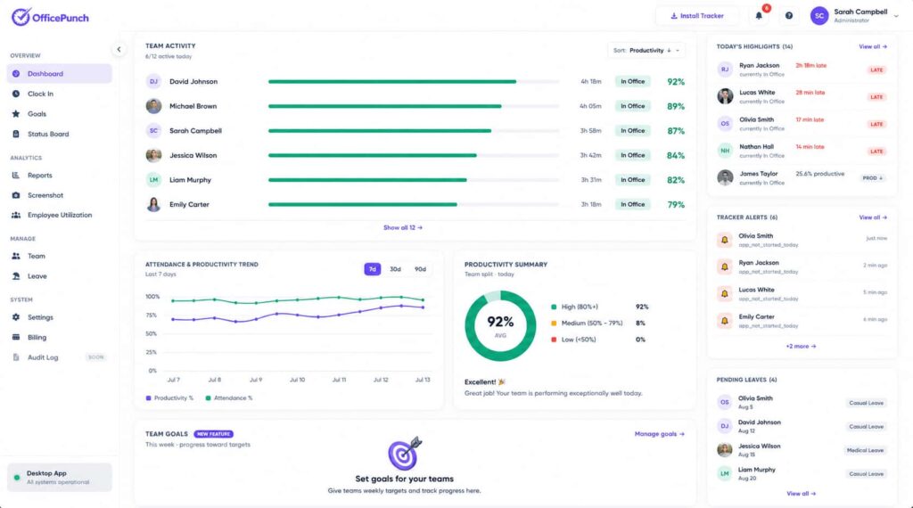Click the Low (<50%) red swatch
The width and height of the screenshot is (913, 508).
coord(554,340)
